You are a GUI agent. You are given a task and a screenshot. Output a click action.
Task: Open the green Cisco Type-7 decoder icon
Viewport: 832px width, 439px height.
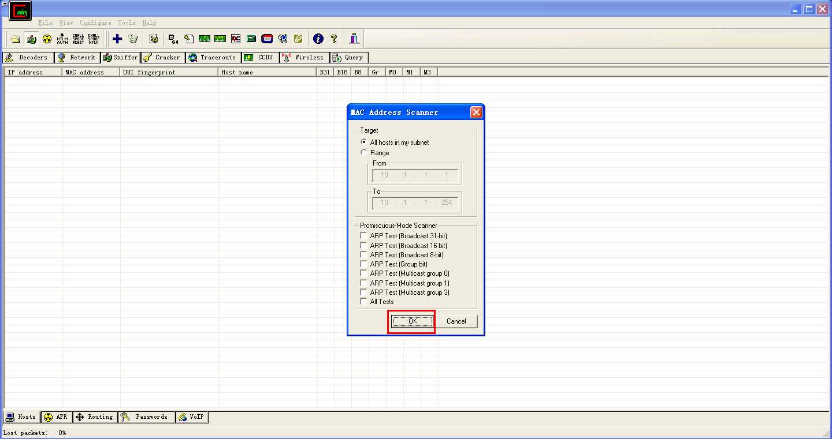[x=205, y=39]
